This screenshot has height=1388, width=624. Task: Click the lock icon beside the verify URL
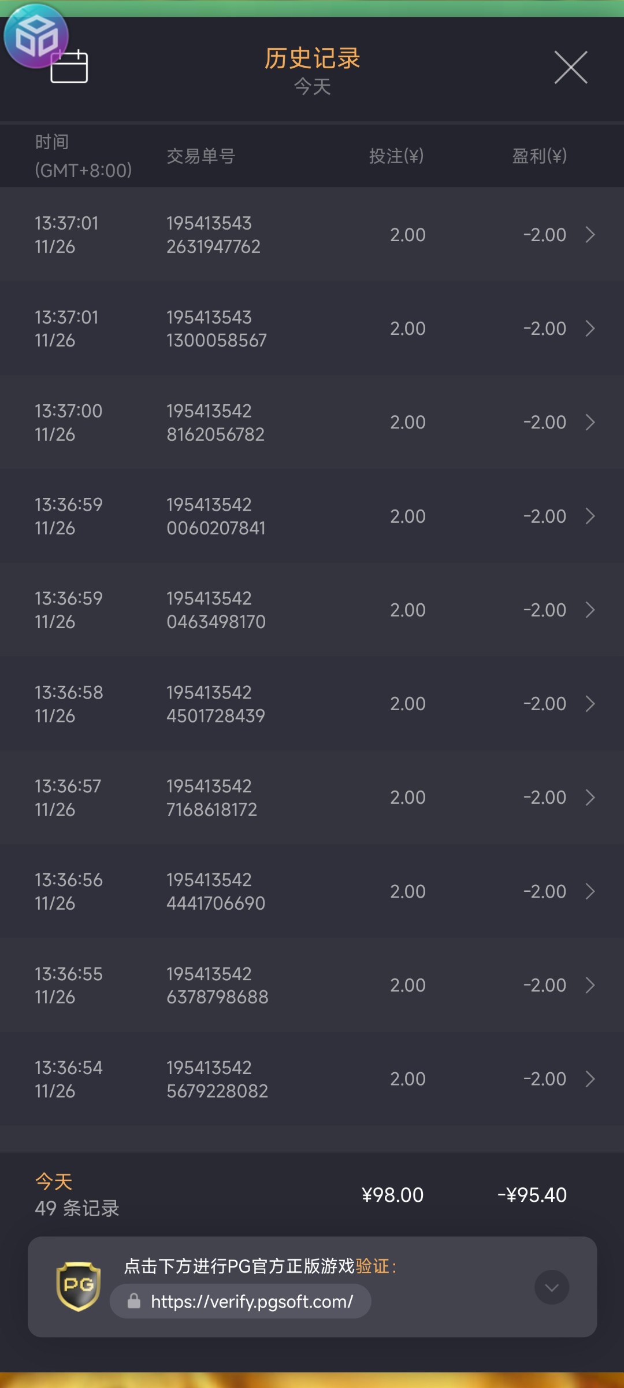[x=134, y=1301]
